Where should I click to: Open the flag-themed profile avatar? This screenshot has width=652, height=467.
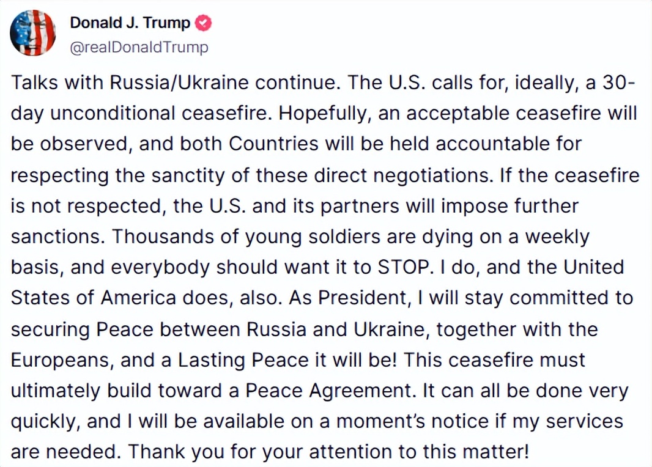coord(33,33)
